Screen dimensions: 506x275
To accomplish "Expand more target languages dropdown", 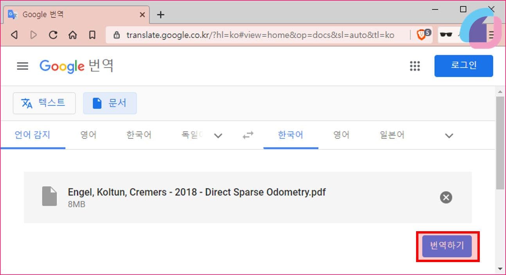I will 449,136.
